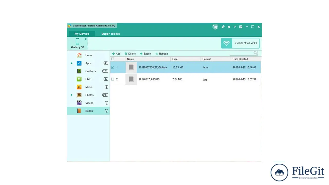Viewport: 329px width, 185px height.
Task: Click the Coolmuster app logo icon
Action: tap(69, 26)
